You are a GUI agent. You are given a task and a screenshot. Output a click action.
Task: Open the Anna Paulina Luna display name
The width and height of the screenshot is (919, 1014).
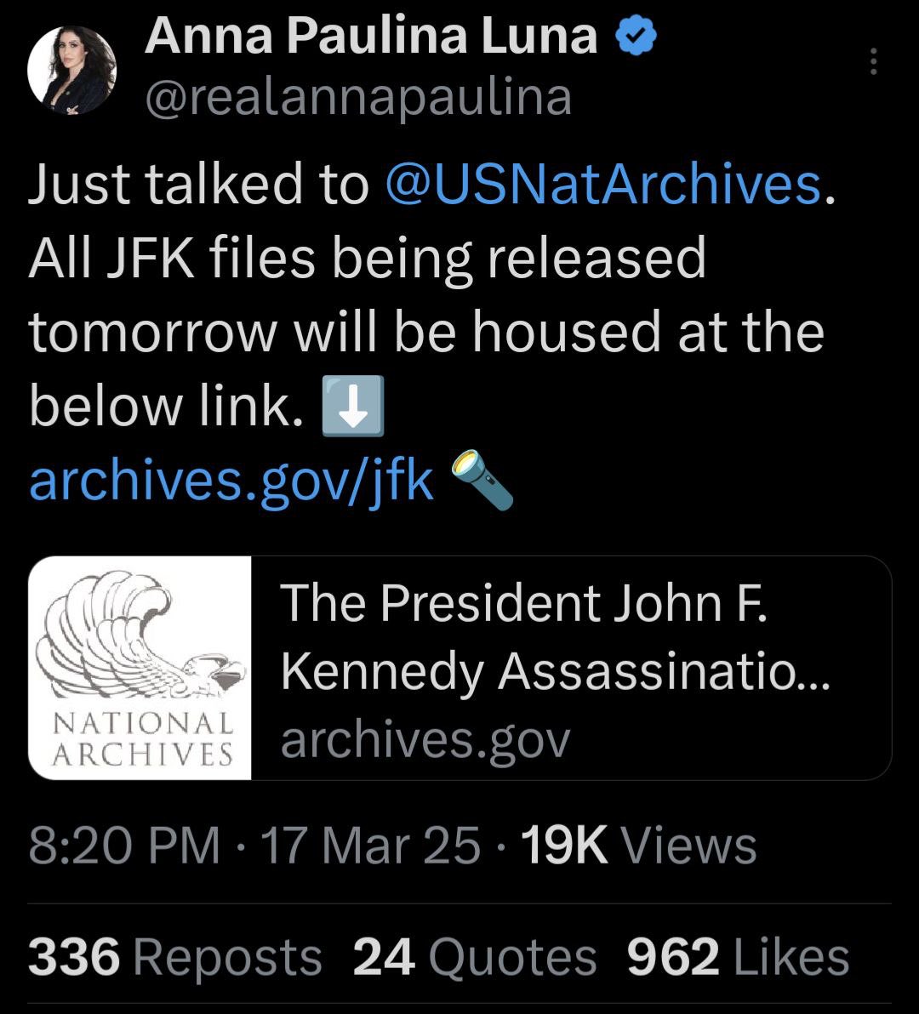pyautogui.click(x=371, y=37)
